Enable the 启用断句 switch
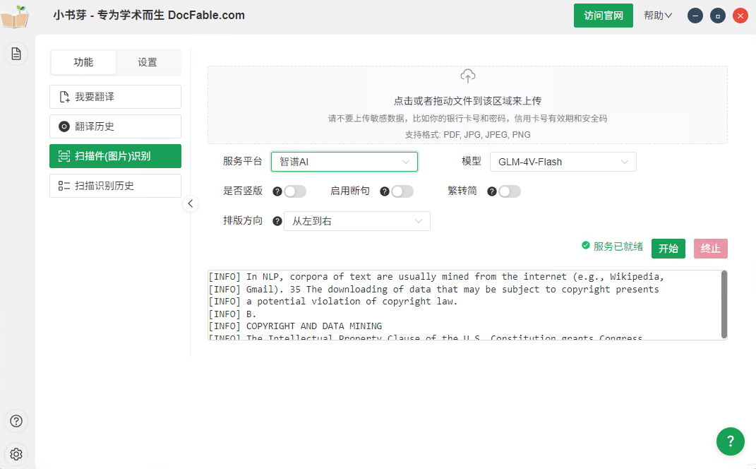Viewport: 756px width, 469px height. pos(402,191)
